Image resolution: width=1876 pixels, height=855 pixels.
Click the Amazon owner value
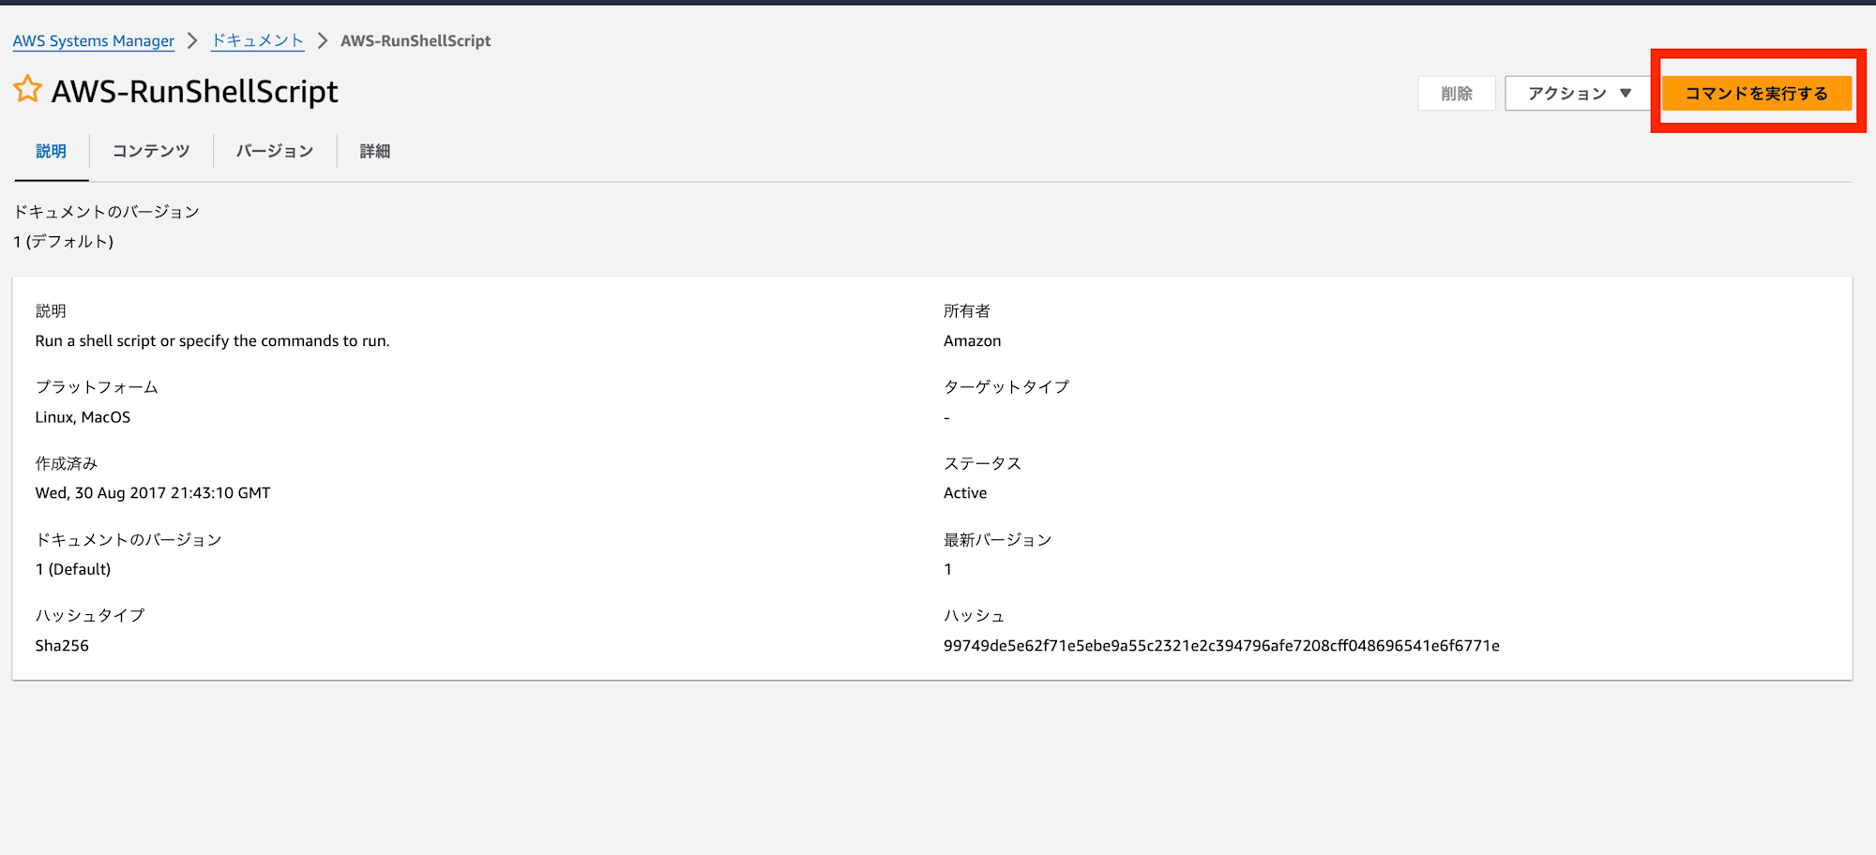pos(972,341)
